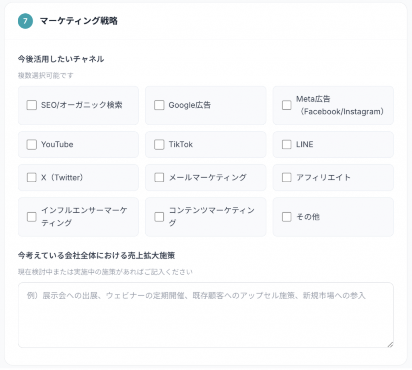Viewport: 412px width, 370px height.
Task: Click the 現在検討中または実施中 helper text
Action: click(x=105, y=272)
